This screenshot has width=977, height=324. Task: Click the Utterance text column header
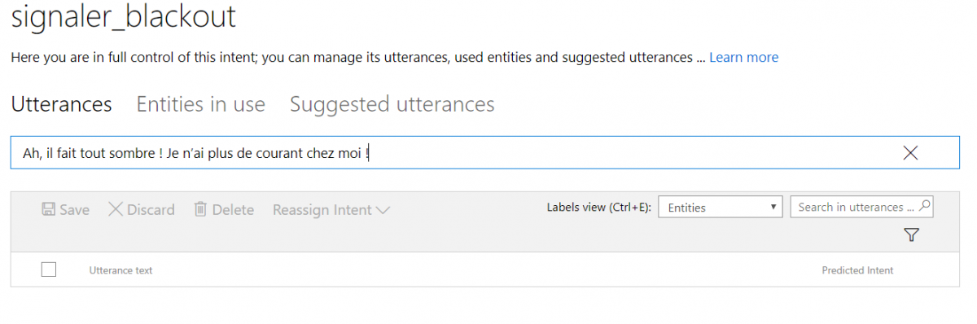coord(120,270)
